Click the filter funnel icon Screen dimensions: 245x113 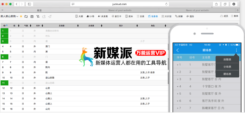38,16
